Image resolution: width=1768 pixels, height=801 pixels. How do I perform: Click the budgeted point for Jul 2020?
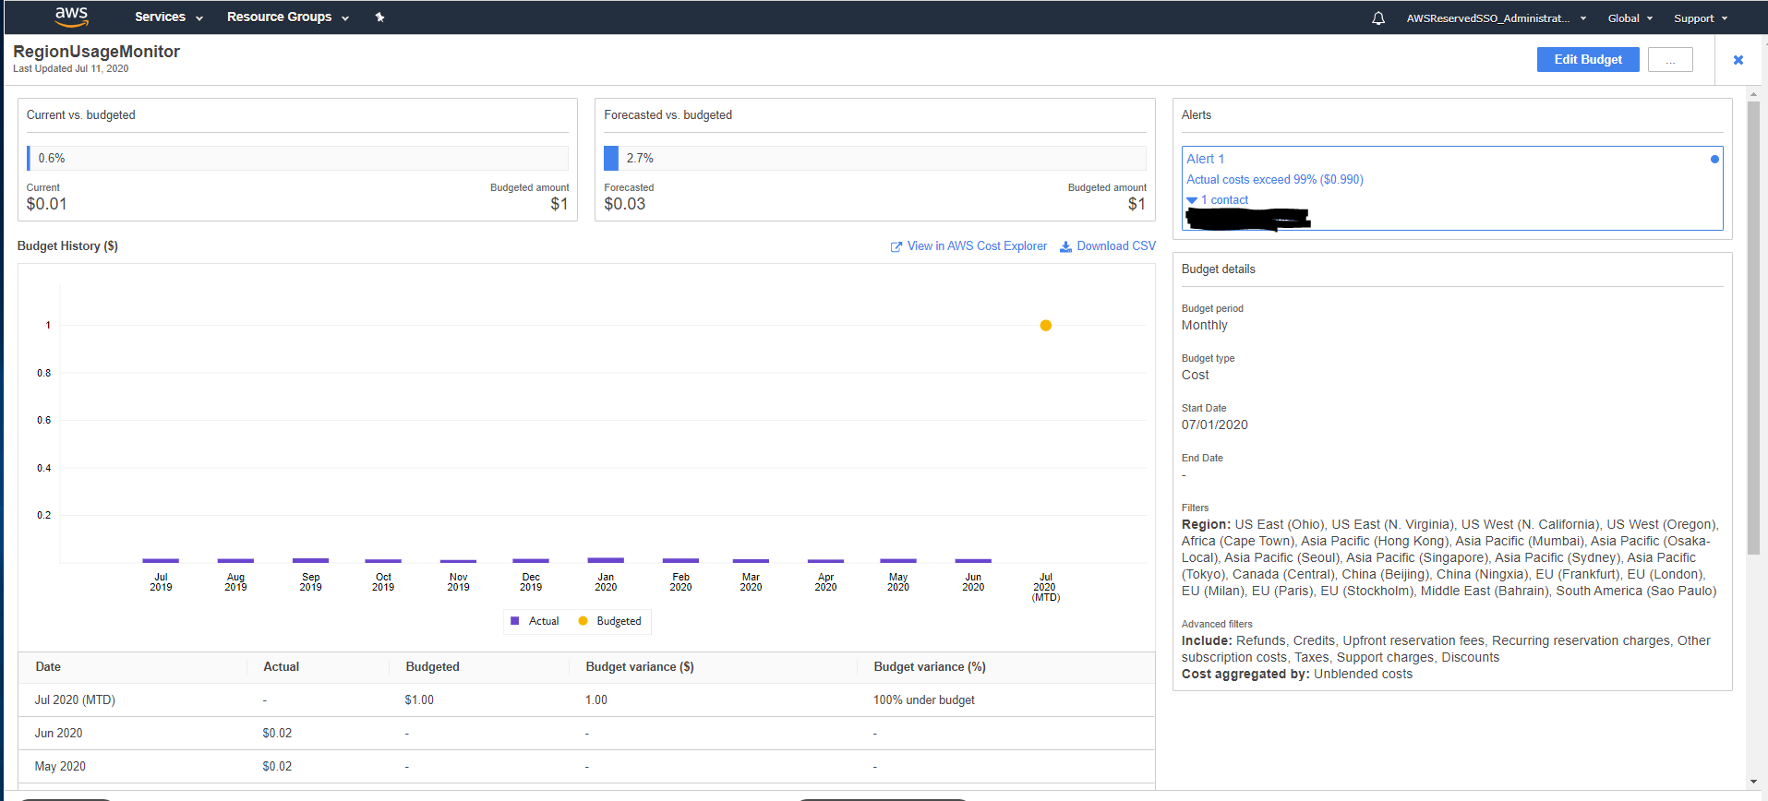[1045, 326]
